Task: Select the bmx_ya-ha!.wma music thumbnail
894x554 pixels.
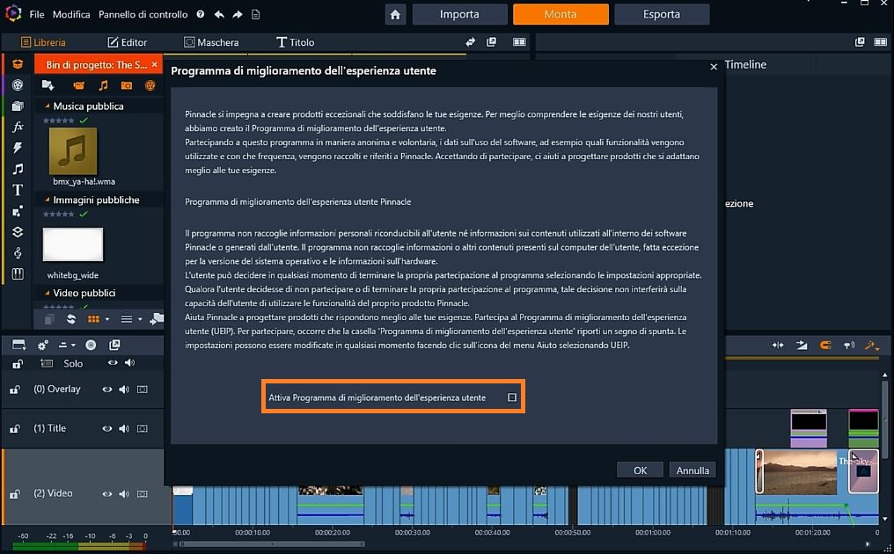Action: [73, 151]
